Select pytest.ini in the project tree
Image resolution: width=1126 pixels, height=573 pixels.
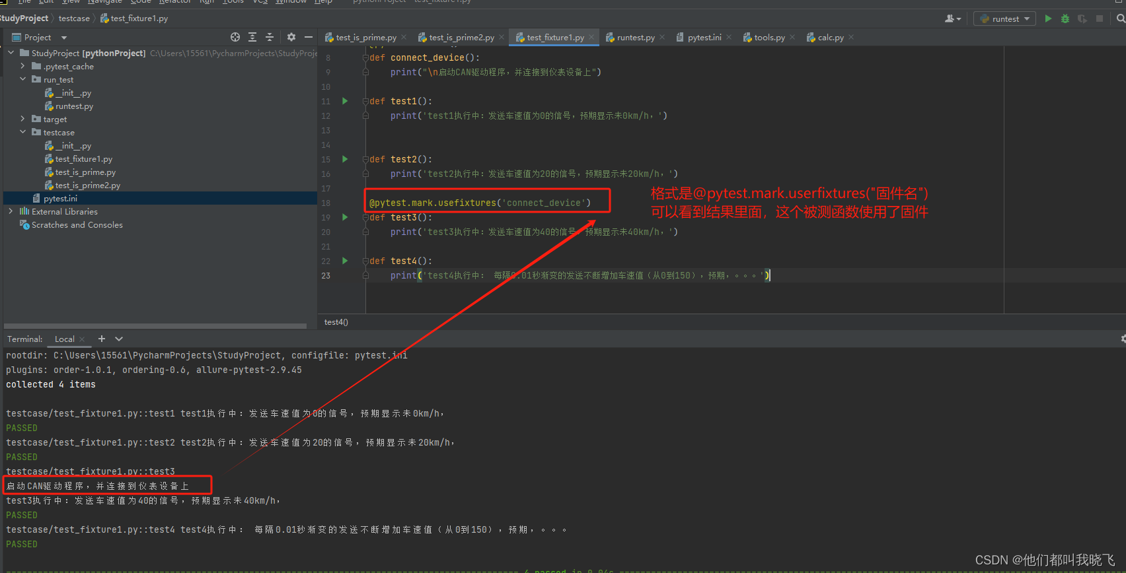click(60, 199)
